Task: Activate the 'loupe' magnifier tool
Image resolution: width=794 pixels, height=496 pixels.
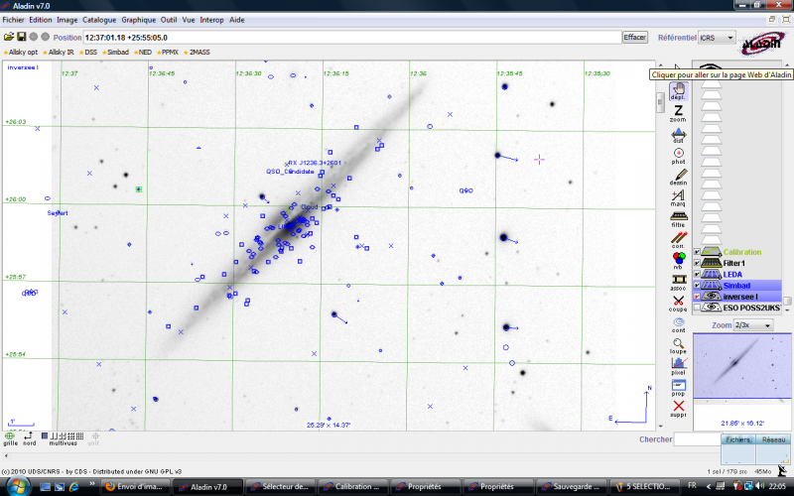Action: (679, 346)
